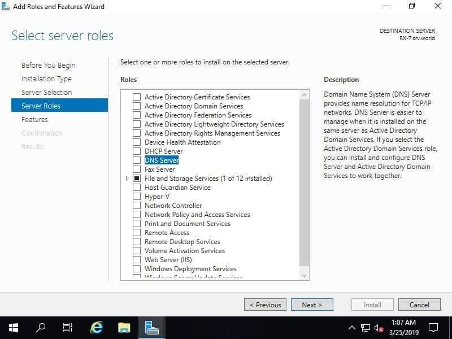Check Host Guardian Service role

click(137, 188)
